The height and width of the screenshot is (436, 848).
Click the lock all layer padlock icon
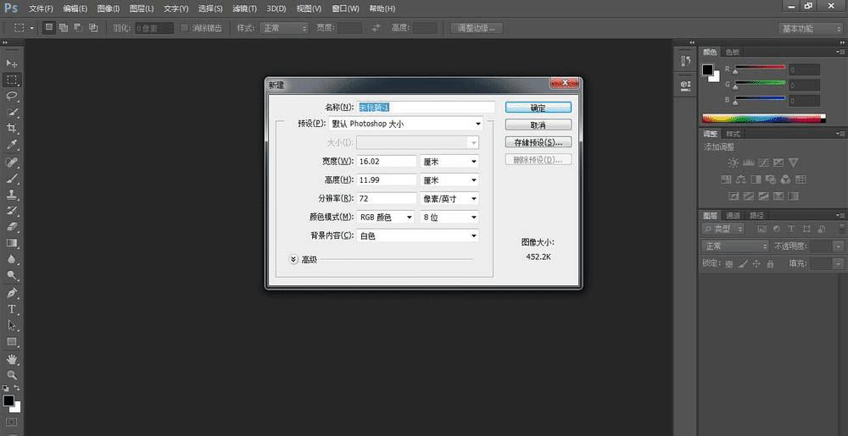click(770, 264)
